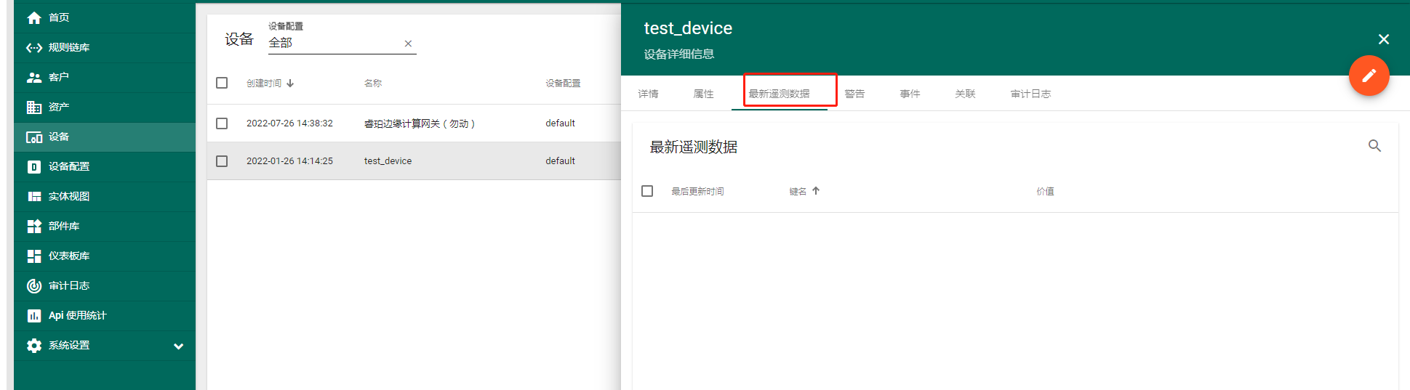Click the dashboard library icon
This screenshot has width=1410, height=390.
pyautogui.click(x=33, y=256)
